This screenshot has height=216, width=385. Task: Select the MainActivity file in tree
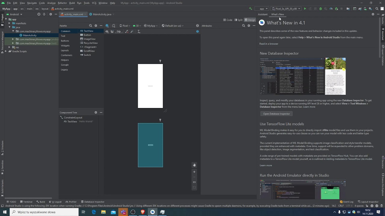[x=29, y=35]
